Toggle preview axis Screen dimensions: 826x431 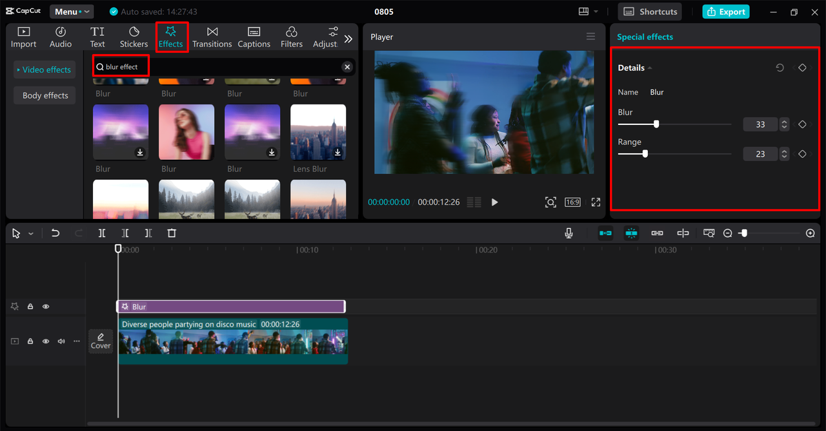683,233
